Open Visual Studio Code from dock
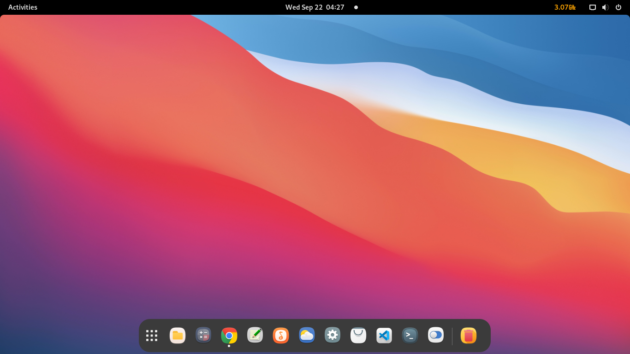This screenshot has width=630, height=354. click(384, 336)
